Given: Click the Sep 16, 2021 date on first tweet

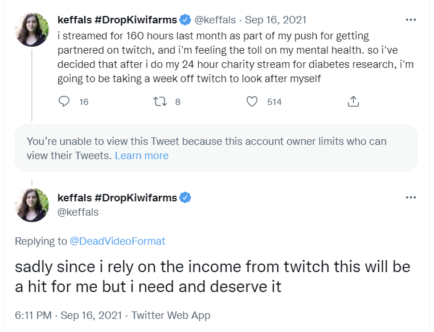Looking at the screenshot, I should 276,20.
